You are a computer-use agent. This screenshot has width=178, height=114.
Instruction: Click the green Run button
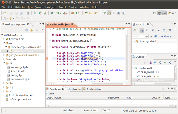click(58, 13)
